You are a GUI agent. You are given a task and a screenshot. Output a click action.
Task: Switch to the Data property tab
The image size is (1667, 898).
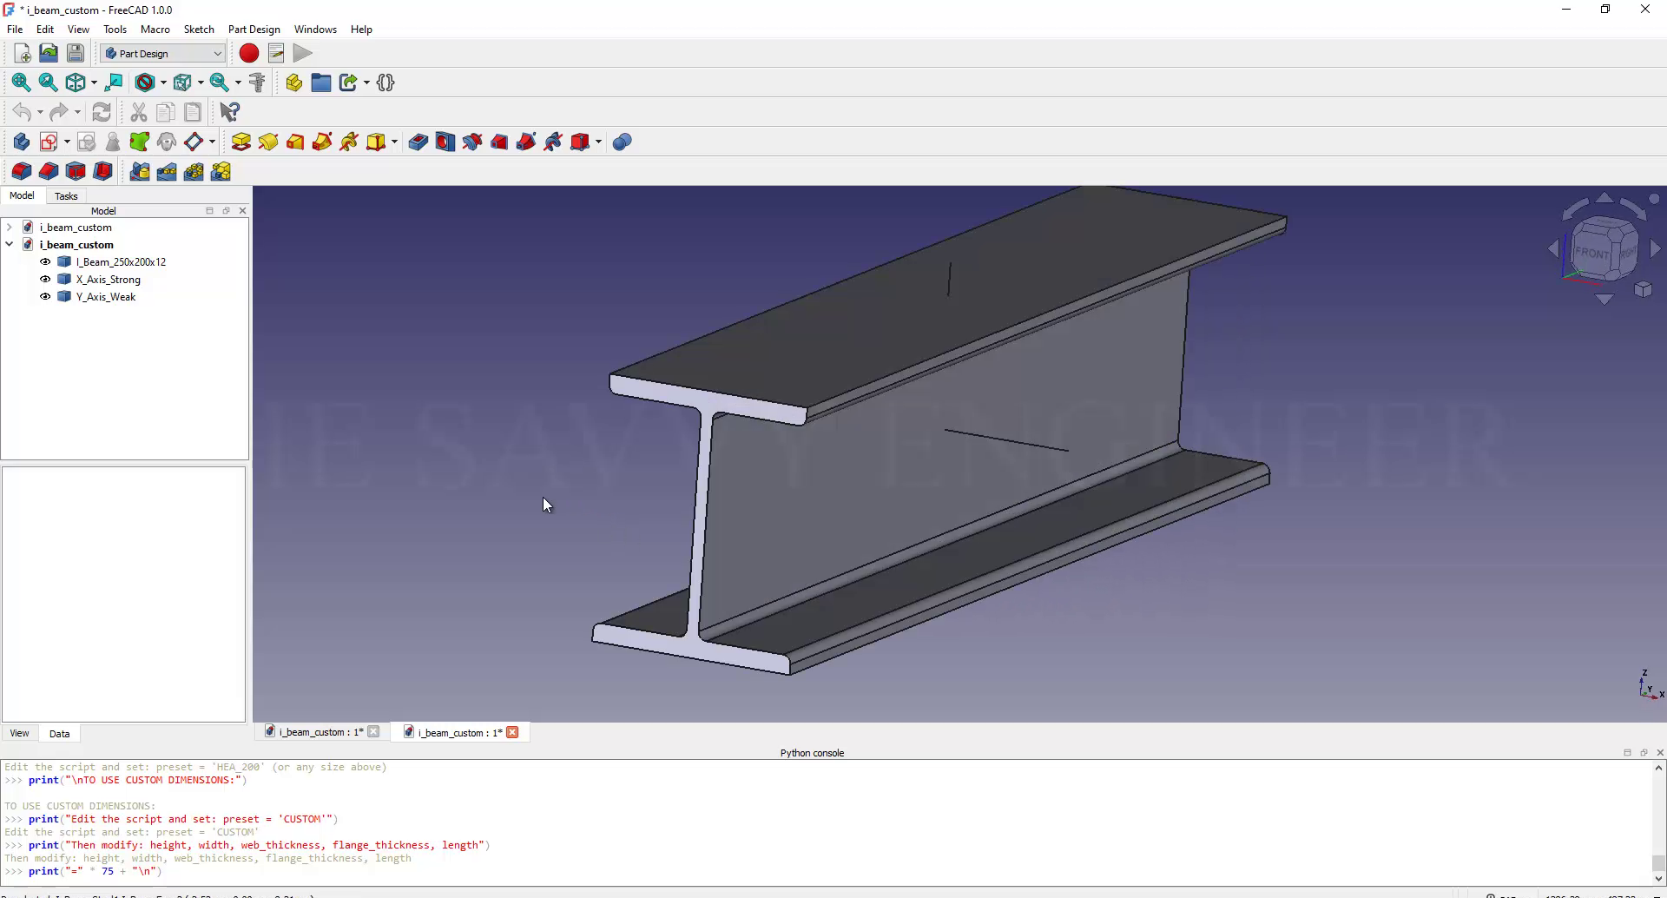coord(59,734)
